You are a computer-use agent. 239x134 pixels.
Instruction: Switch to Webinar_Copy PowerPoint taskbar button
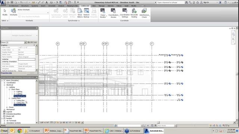(53, 131)
